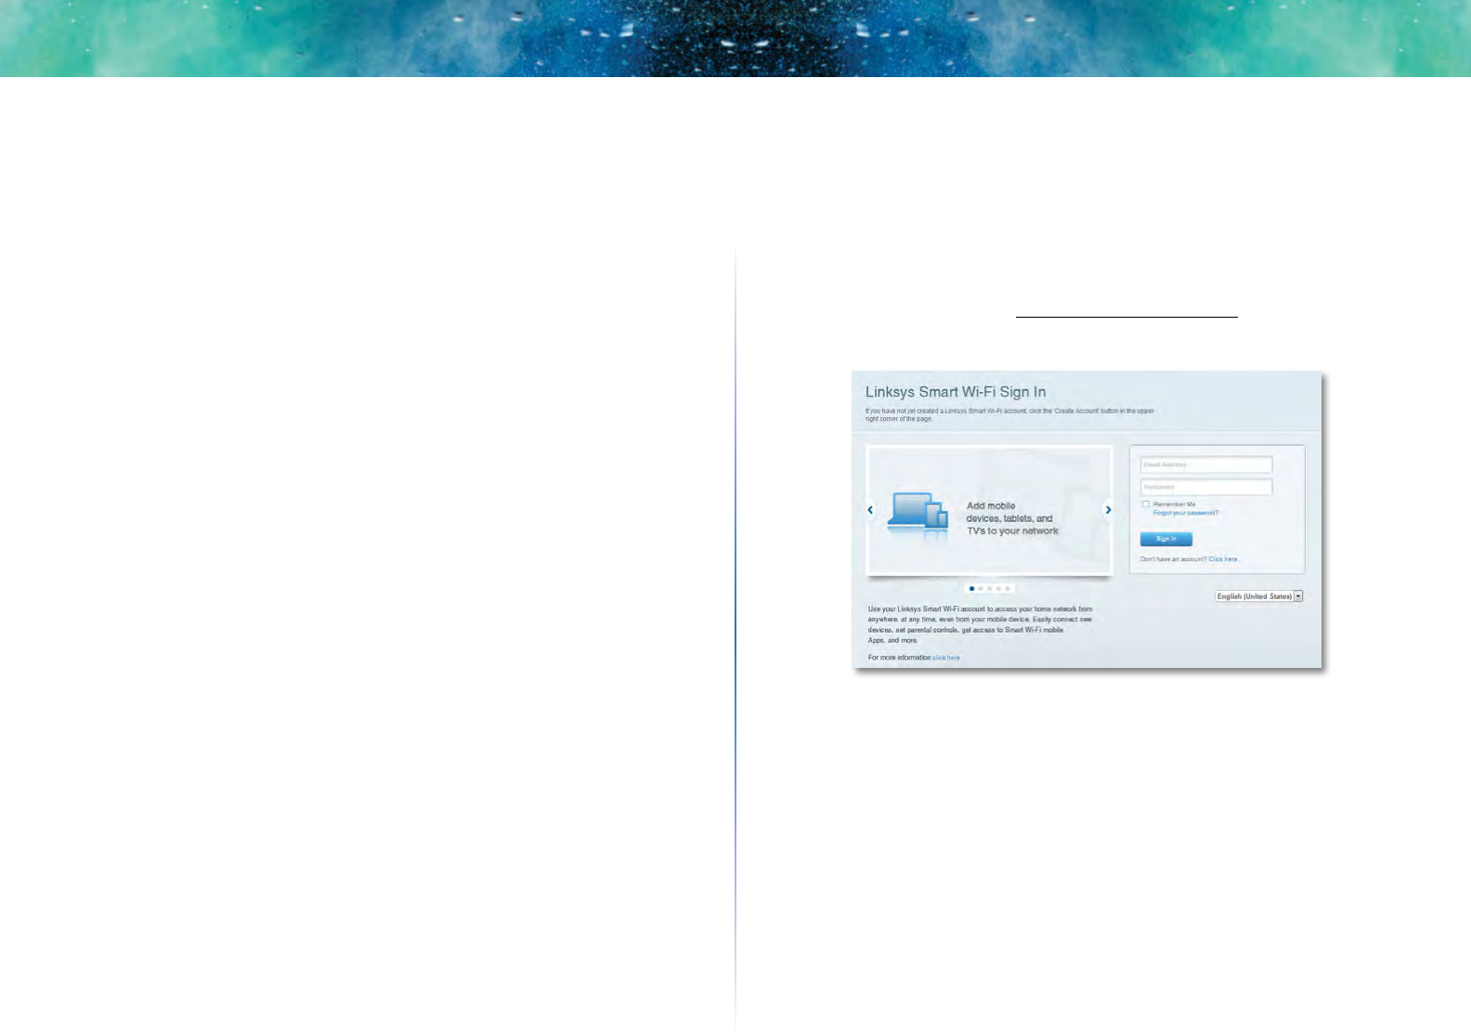1471x1032 pixels.
Task: Select the last carousel pagination dot
Action: pos(1008,588)
